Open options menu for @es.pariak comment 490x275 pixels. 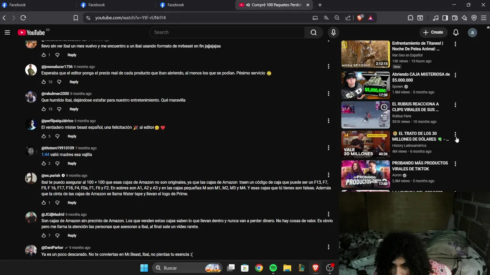328,175
